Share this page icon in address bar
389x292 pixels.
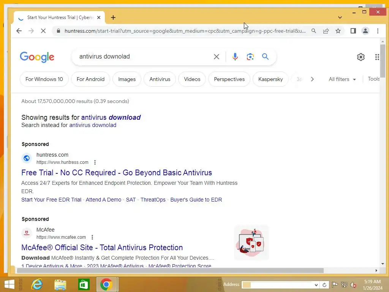click(326, 31)
